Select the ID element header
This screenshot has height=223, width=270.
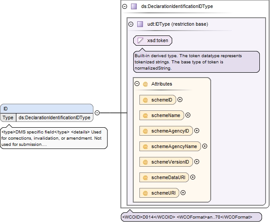[46, 109]
